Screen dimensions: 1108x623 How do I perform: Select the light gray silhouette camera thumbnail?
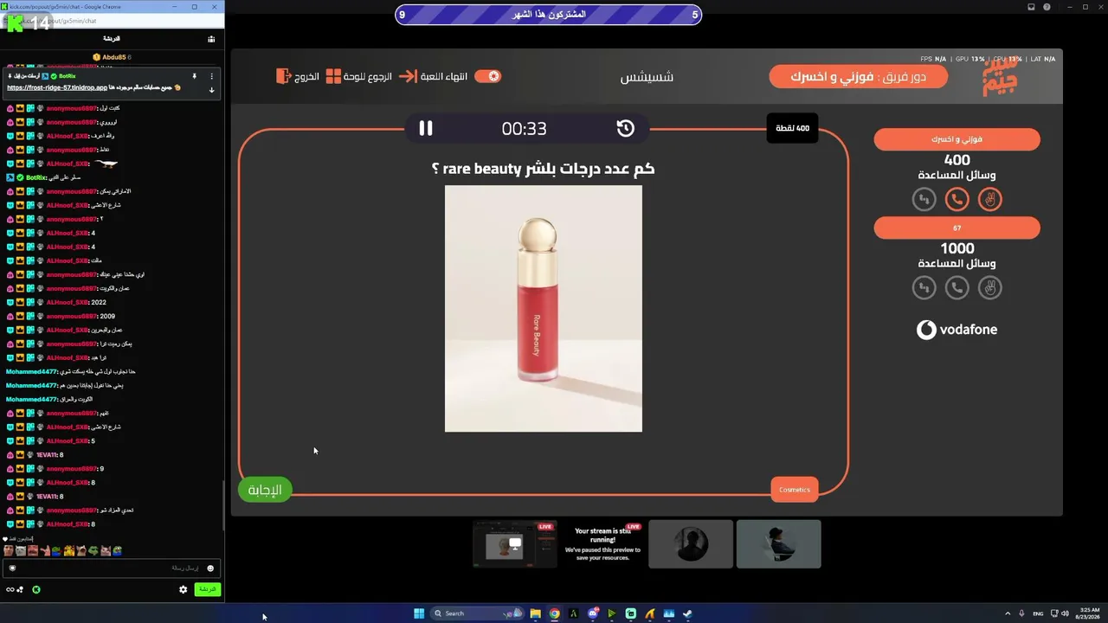pos(778,544)
